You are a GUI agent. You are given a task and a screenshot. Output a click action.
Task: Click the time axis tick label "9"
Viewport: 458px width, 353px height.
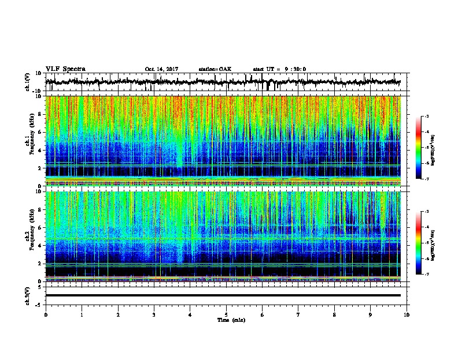coord(370,315)
